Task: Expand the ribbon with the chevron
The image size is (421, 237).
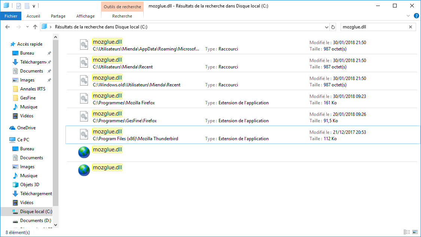Action: (x=408, y=16)
